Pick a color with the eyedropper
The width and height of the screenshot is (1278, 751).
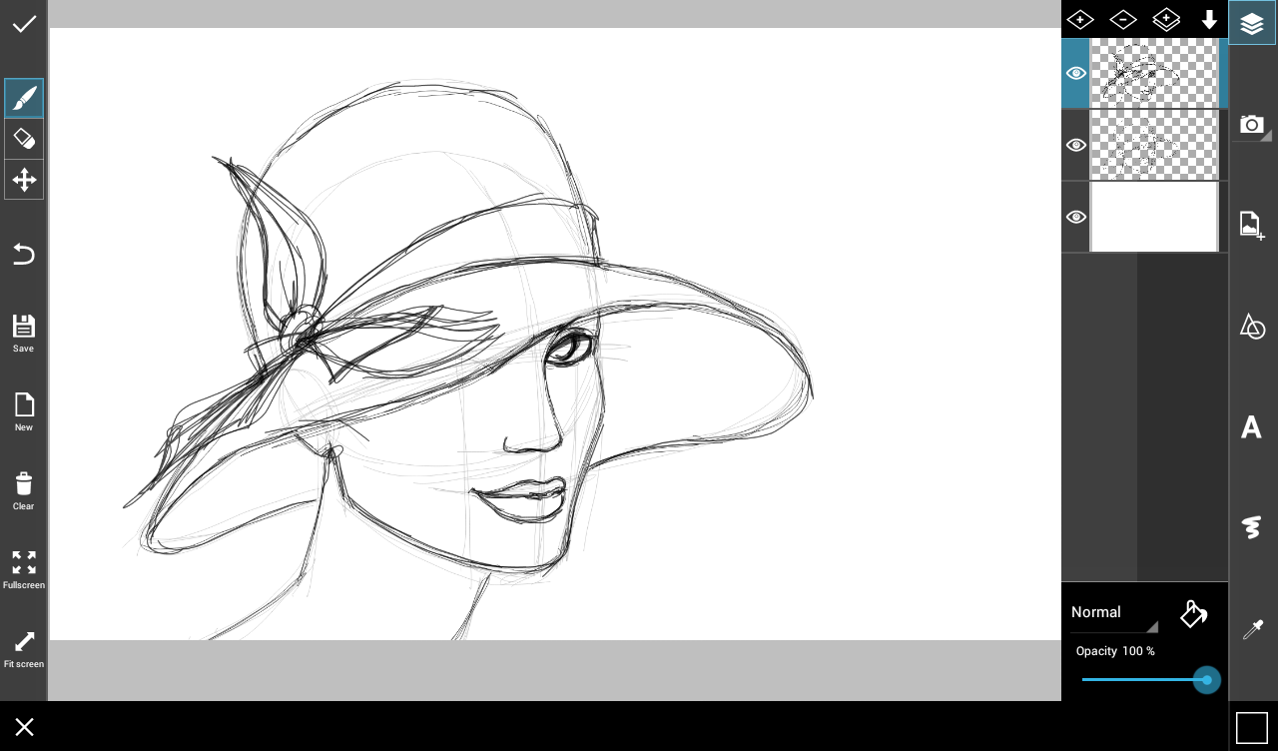tap(1252, 629)
